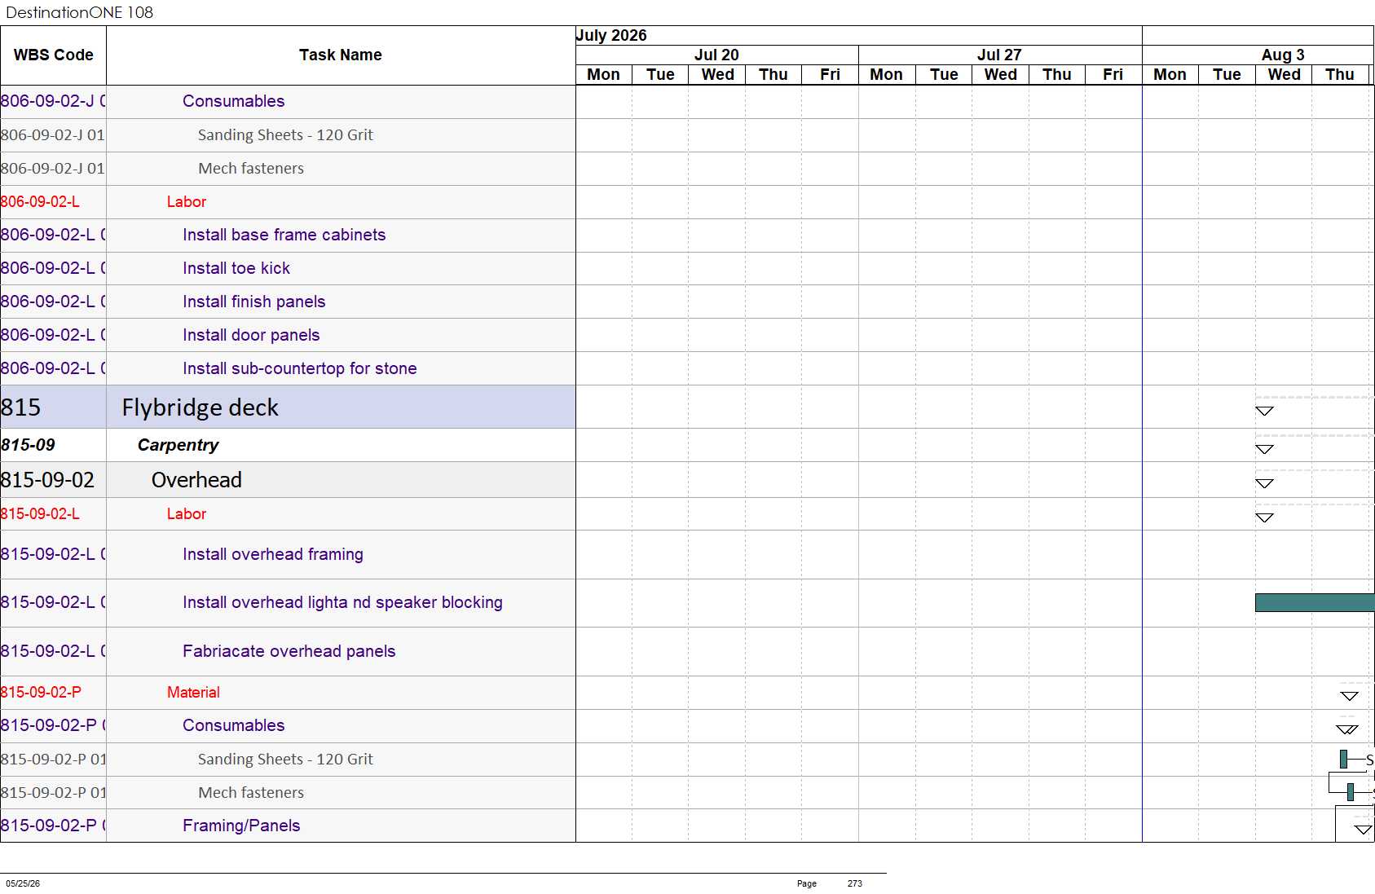Select the 815 Sanding Sheets Gantt bar
Viewport: 1375px width, 894px height.
1343,760
